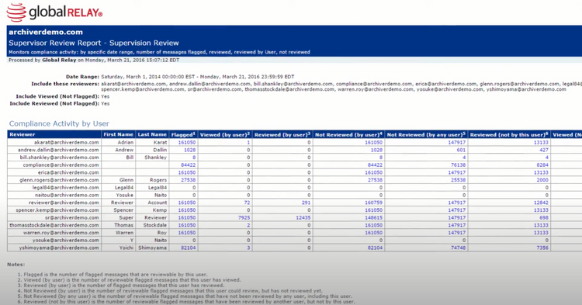Open the 427 link in andrew.dallin row
Image resolution: width=582 pixels, height=305 pixels.
544,150
